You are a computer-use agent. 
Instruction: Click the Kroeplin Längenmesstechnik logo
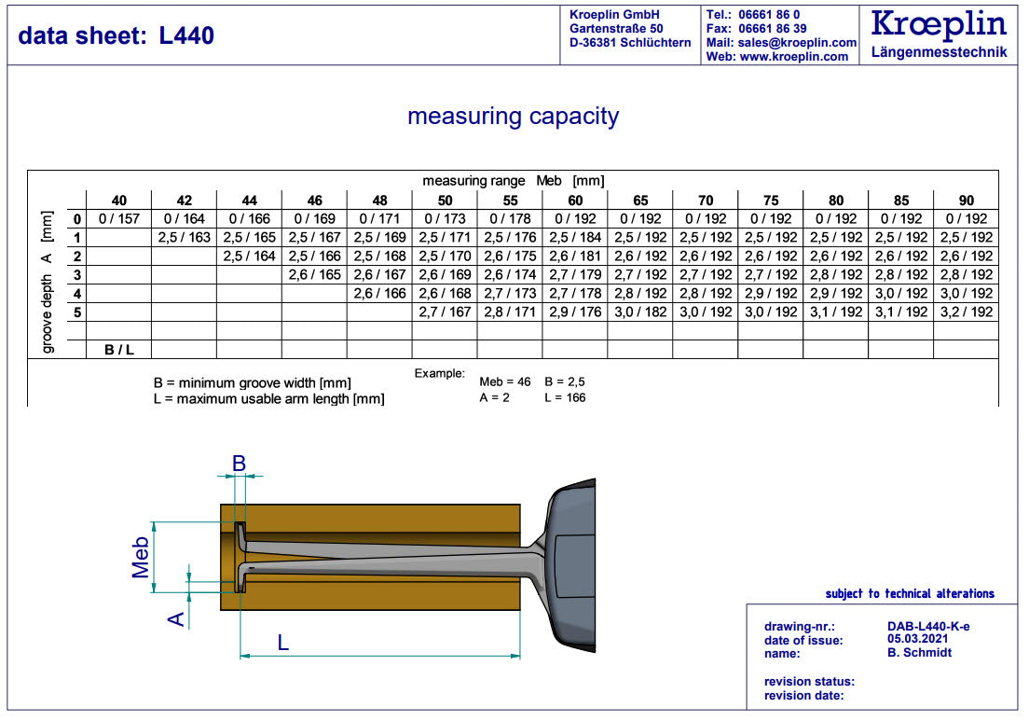coord(939,35)
